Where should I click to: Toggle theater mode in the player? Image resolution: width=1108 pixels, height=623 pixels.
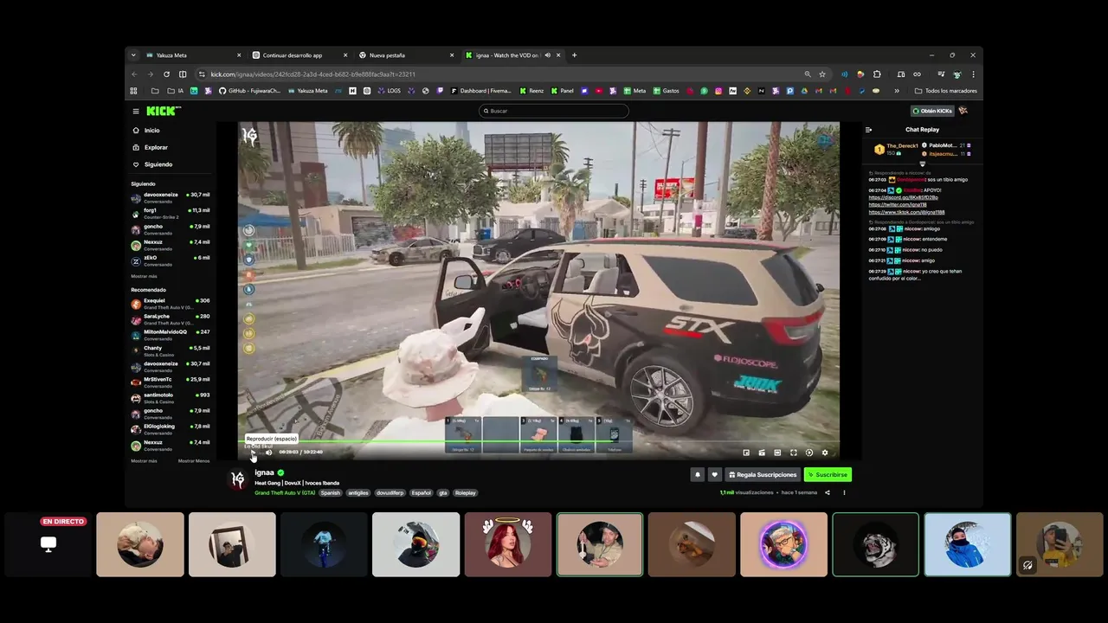777,453
